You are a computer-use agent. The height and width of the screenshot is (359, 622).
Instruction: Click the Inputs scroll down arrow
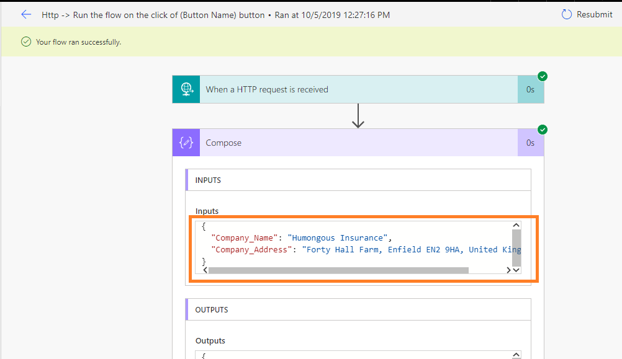(x=516, y=270)
